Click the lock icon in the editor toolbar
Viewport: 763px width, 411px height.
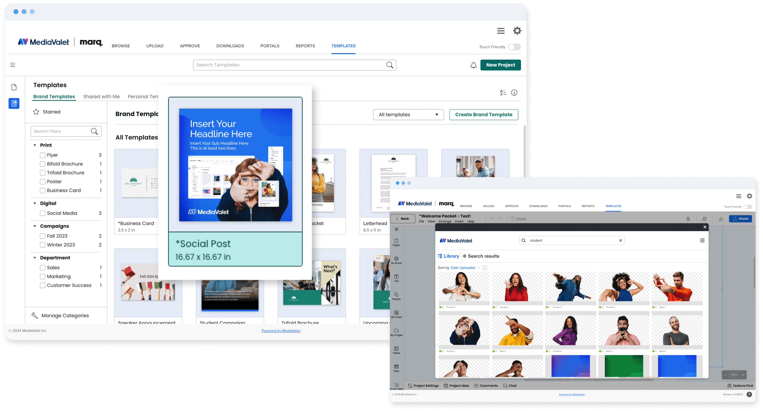688,219
